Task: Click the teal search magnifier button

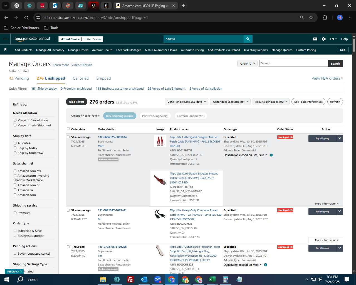Action: click(x=248, y=39)
